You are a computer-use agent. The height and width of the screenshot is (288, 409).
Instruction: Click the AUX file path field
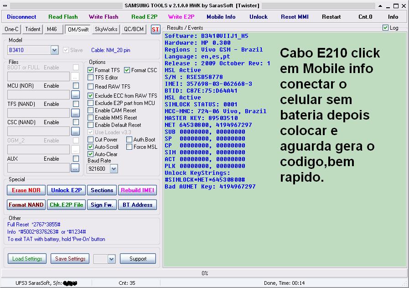click(x=39, y=168)
